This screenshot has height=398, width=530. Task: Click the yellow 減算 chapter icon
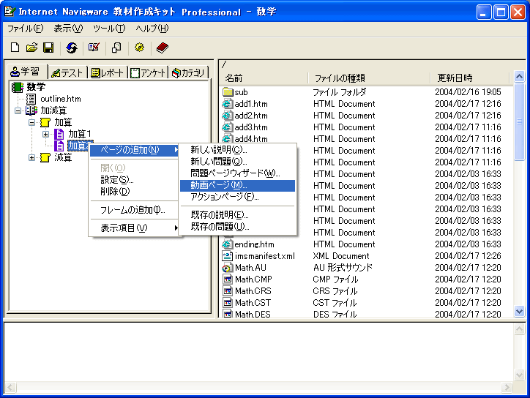pyautogui.click(x=45, y=157)
